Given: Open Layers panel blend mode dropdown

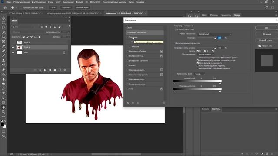Looking at the screenshot, I should (x=27, y=32).
